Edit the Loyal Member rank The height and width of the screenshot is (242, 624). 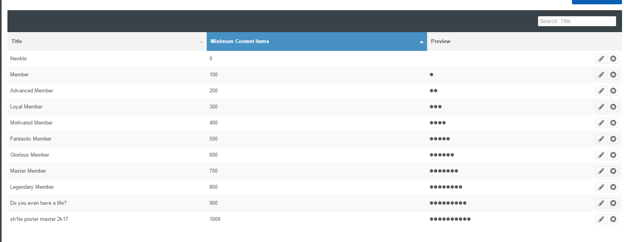click(x=601, y=107)
